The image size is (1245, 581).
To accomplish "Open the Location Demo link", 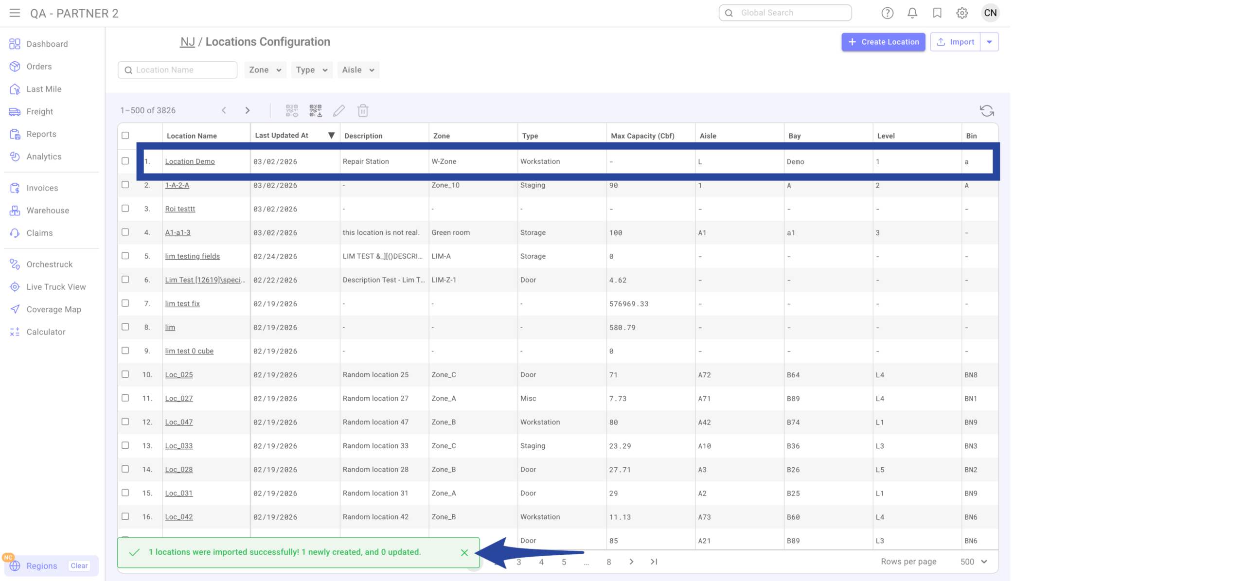I will 190,161.
